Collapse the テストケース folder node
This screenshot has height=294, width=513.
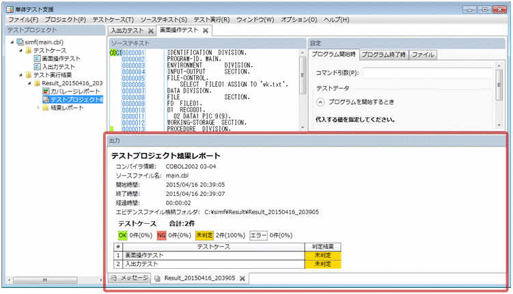20,50
